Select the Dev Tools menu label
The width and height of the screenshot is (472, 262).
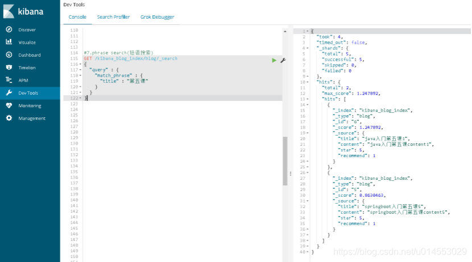tap(28, 93)
